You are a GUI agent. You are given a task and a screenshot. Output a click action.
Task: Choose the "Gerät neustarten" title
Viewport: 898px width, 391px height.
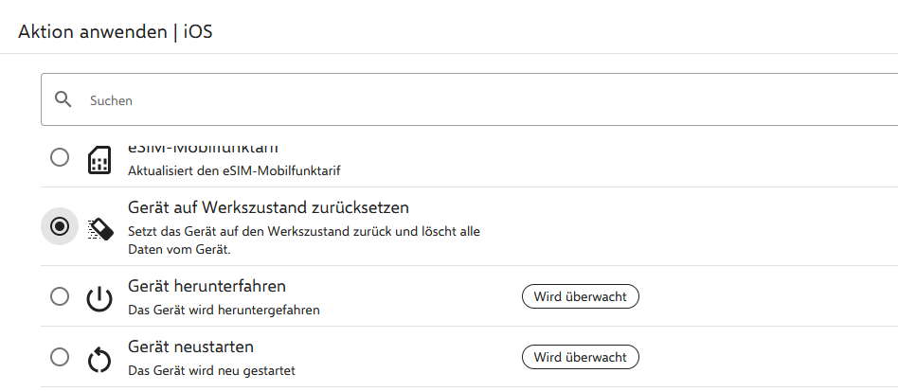click(x=190, y=347)
